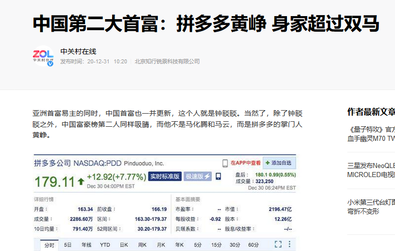The width and height of the screenshot is (395, 251).
Task: Select the YTD chart tab
Action: (105, 245)
